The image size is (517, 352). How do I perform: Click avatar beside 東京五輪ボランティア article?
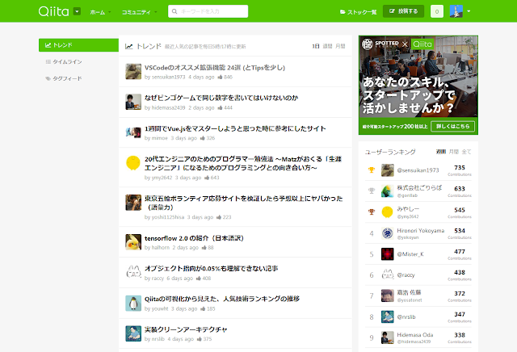(x=133, y=203)
